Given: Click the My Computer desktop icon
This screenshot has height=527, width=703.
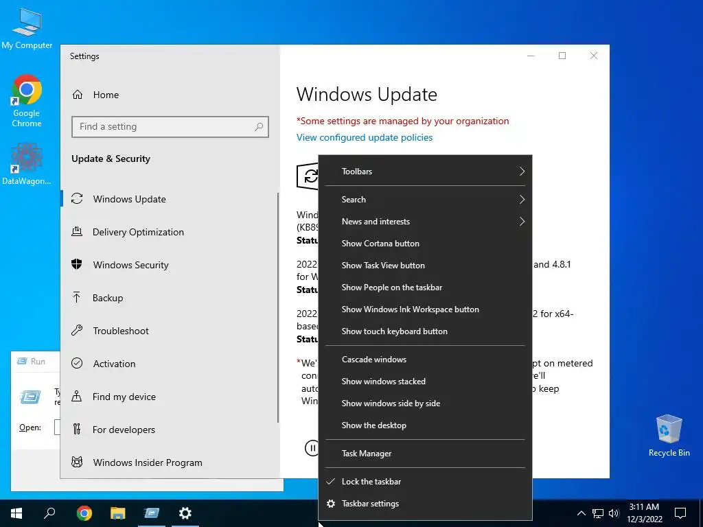Looking at the screenshot, I should (x=27, y=28).
